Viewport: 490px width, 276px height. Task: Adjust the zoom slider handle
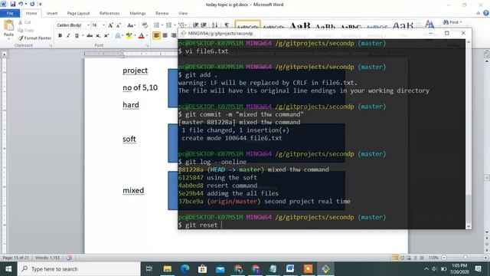click(465, 258)
